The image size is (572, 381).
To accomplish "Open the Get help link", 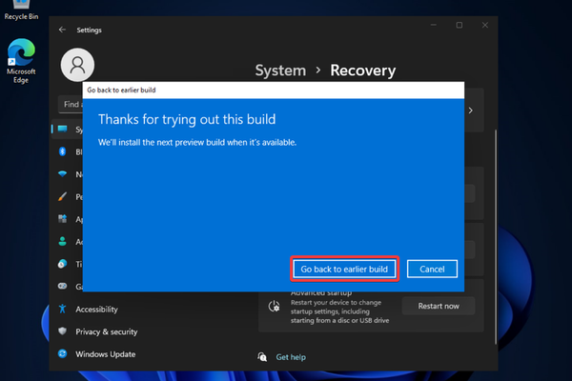I will click(290, 356).
